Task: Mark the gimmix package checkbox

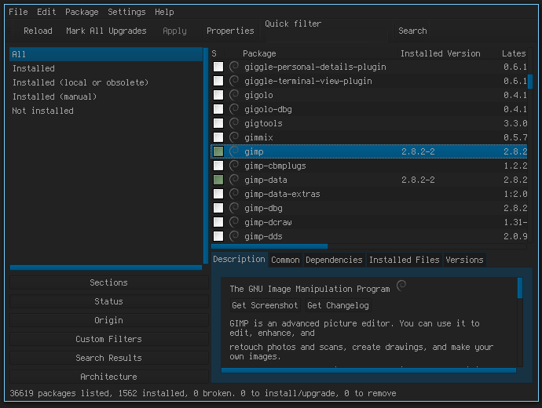Action: coord(218,137)
